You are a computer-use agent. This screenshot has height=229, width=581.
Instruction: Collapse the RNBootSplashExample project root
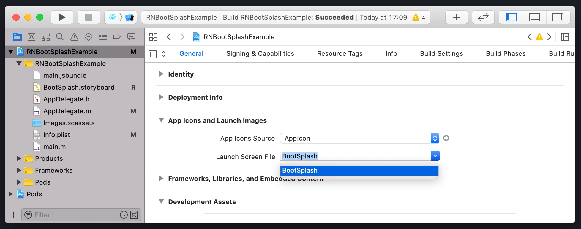coord(11,52)
